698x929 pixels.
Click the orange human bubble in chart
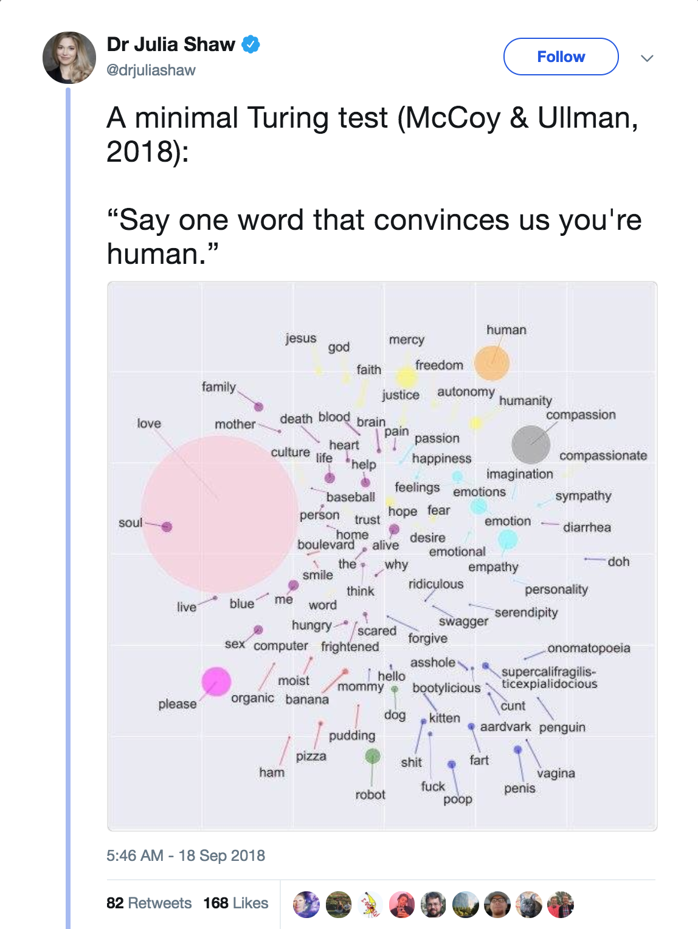pyautogui.click(x=491, y=362)
